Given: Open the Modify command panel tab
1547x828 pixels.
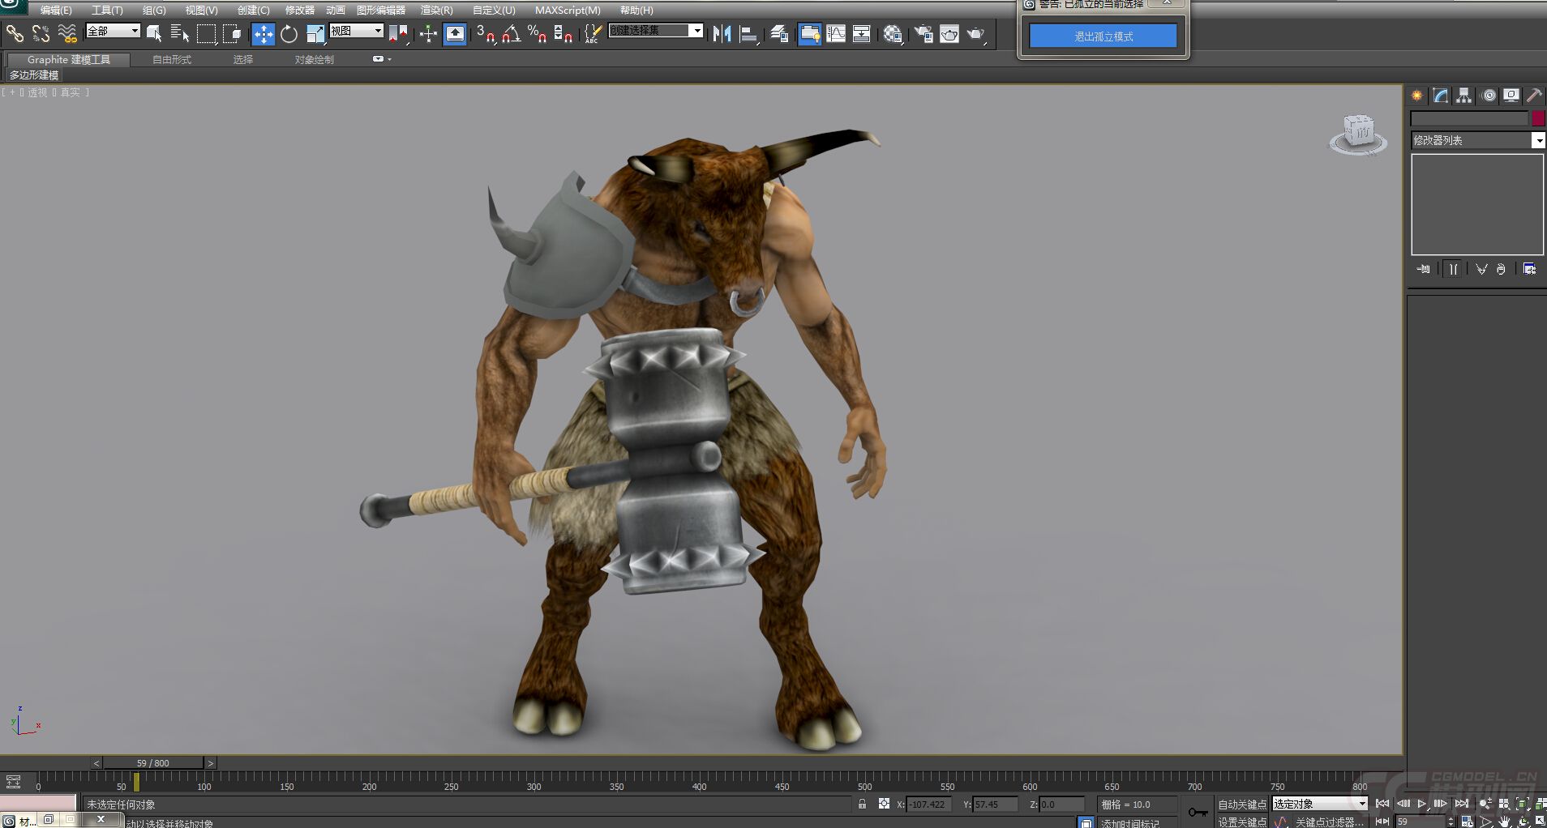Looking at the screenshot, I should point(1441,95).
